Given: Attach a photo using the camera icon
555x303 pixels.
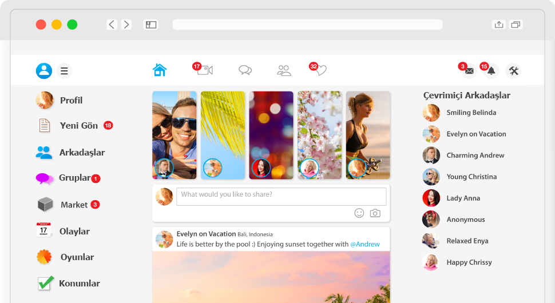Looking at the screenshot, I should tap(375, 213).
